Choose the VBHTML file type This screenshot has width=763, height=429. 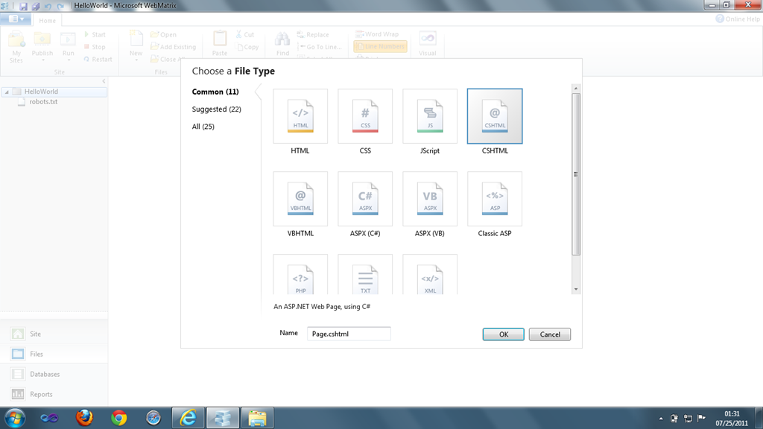(x=300, y=199)
